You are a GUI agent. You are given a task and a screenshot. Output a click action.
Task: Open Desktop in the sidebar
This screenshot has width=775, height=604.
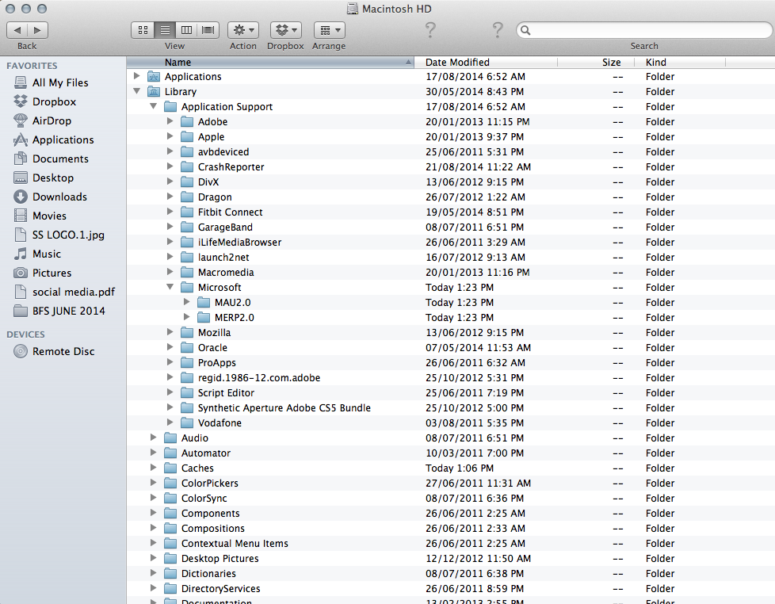tap(53, 178)
